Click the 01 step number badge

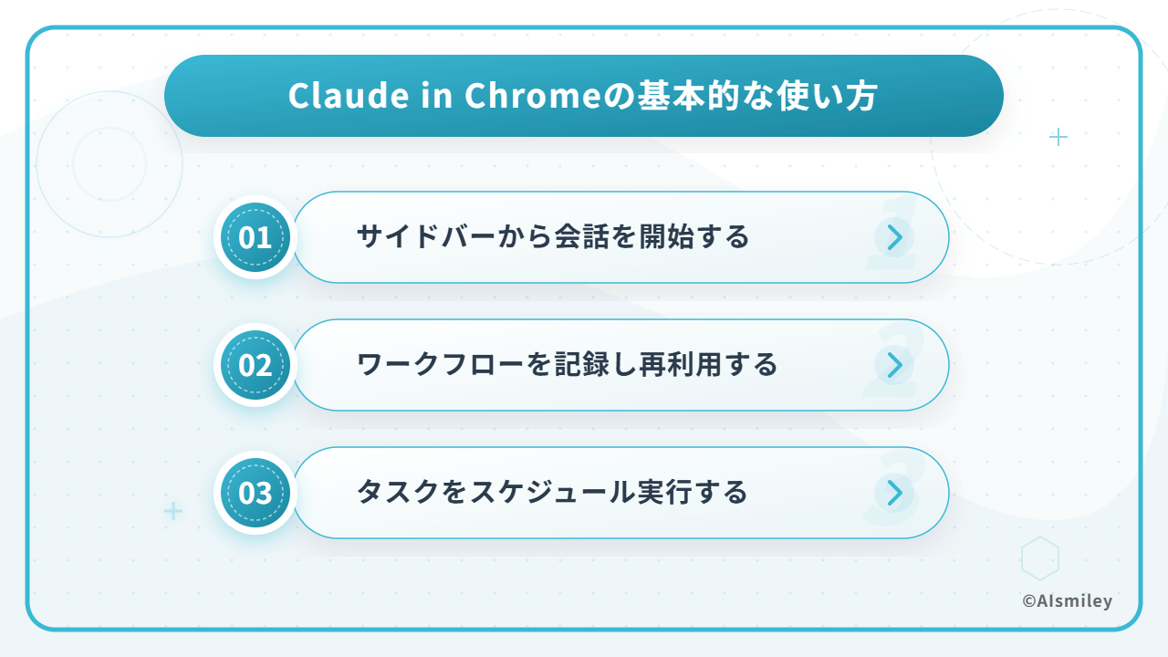coord(255,237)
